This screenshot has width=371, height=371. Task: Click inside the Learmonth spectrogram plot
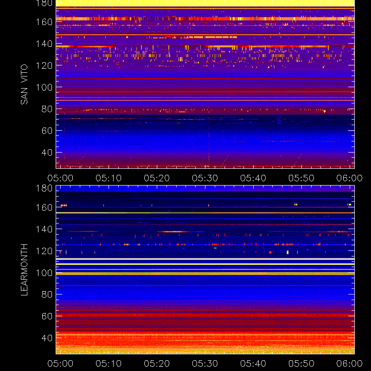(205, 270)
